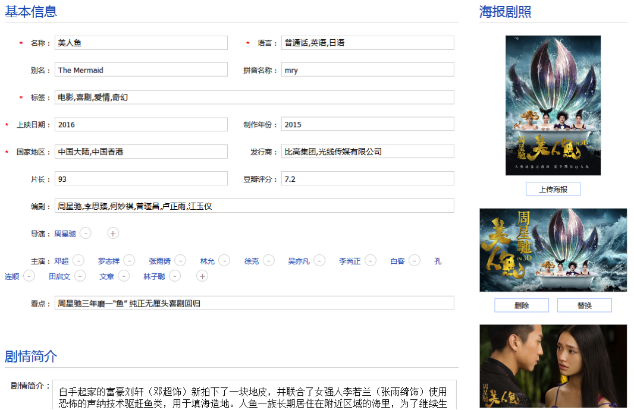Open actor link 罗志祥
The height and width of the screenshot is (410, 634).
point(109,261)
